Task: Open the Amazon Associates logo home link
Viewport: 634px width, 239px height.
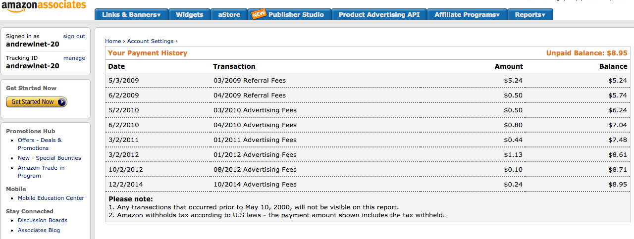Action: point(43,6)
